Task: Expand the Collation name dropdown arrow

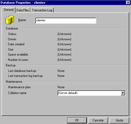Action: 123,93
